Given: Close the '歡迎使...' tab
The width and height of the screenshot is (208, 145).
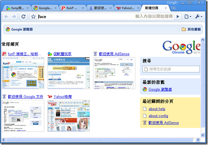Looking at the screenshot, I should 111,8.
